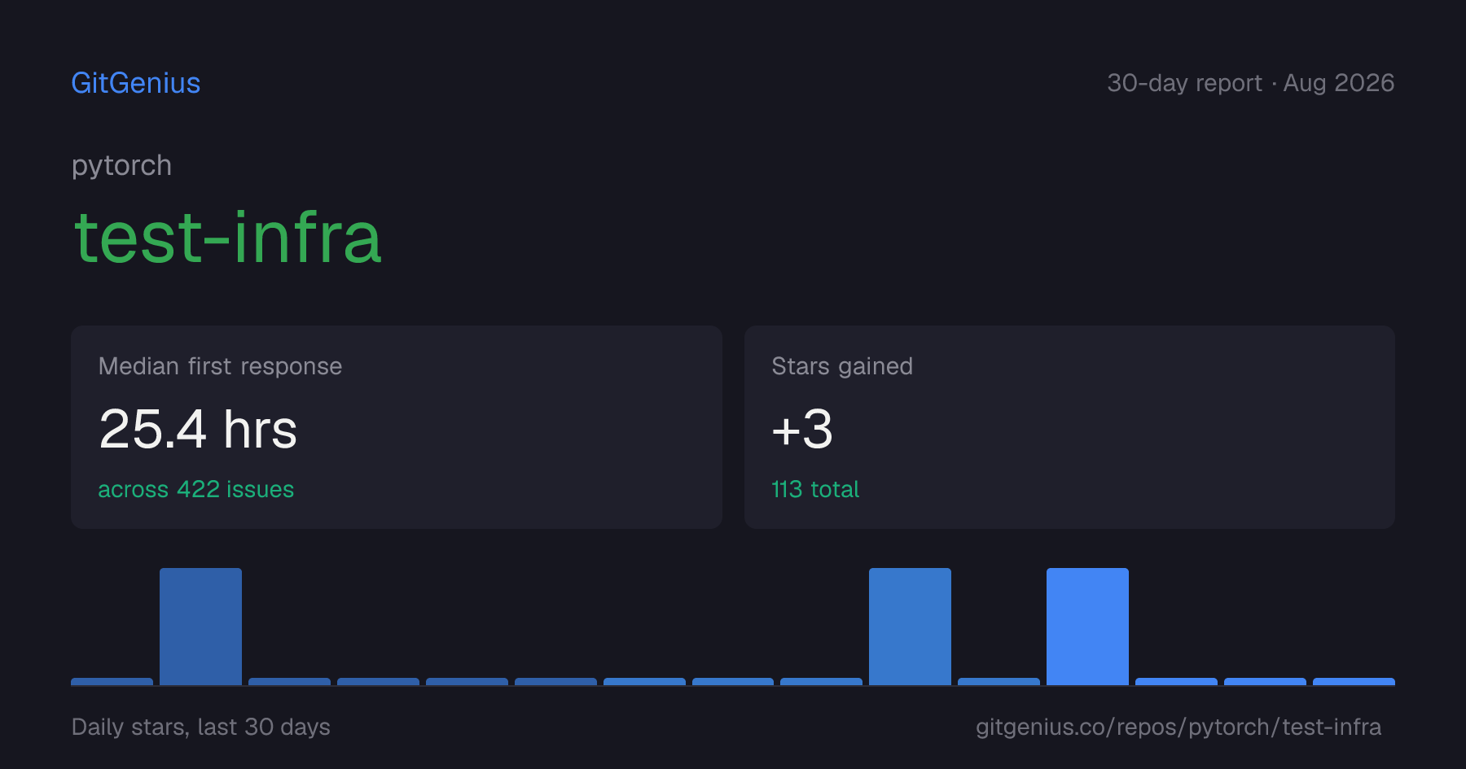The image size is (1466, 769).
Task: Click the 25.4 hrs value
Action: point(198,429)
